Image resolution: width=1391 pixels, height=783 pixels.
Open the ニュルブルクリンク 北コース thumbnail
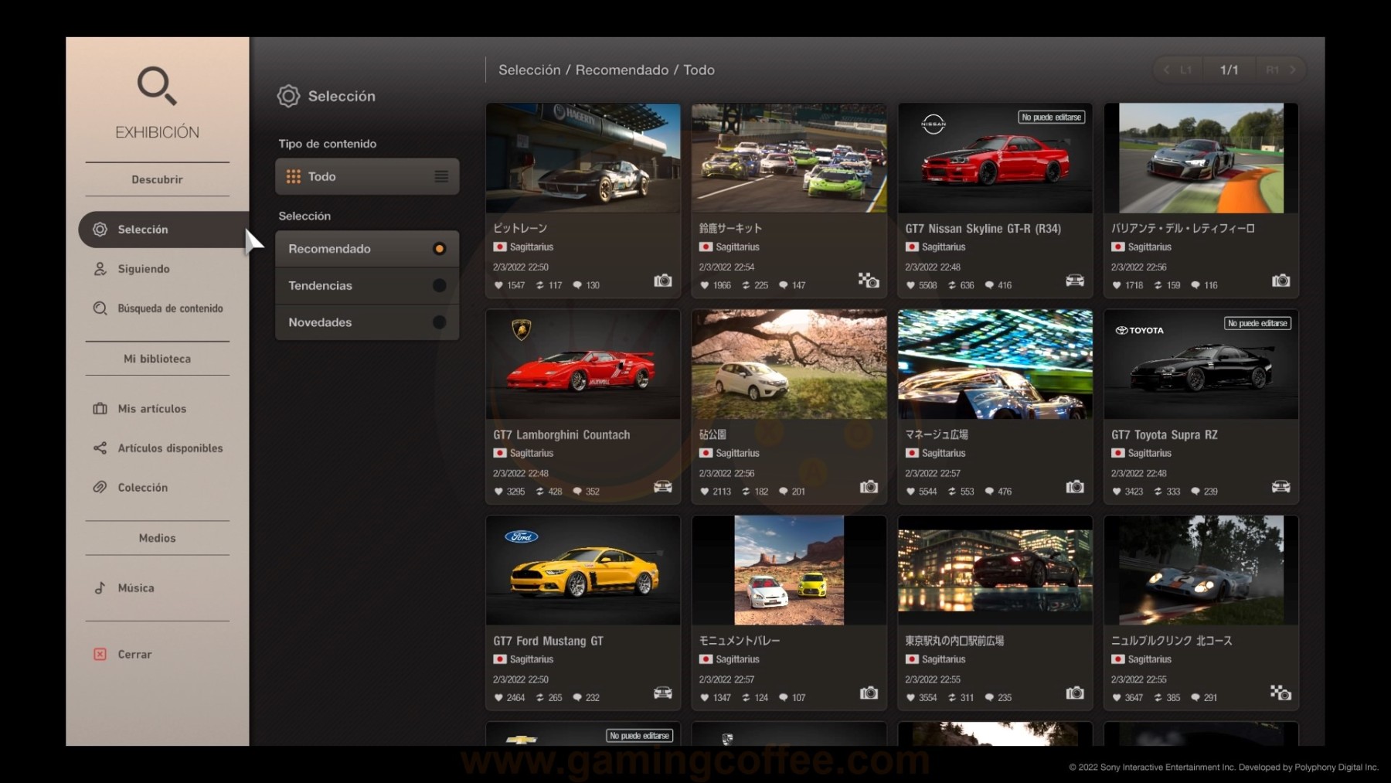tap(1202, 571)
